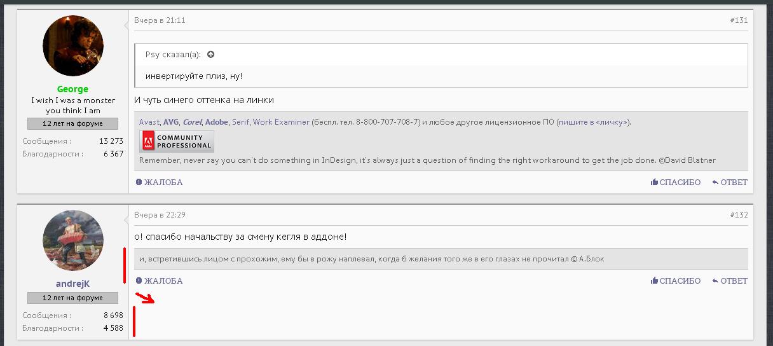
Task: Open permalink #132
Action: tap(739, 215)
